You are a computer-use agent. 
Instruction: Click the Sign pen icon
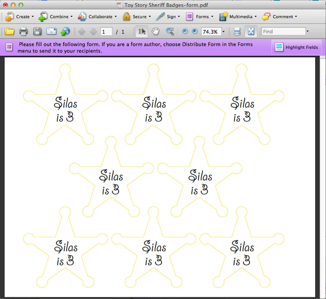[x=160, y=16]
